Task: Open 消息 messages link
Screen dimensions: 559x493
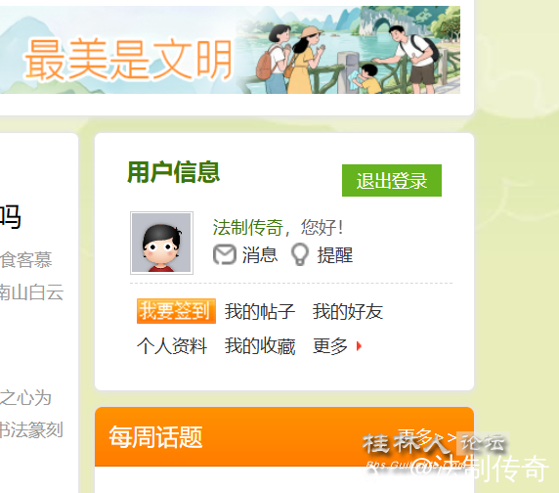Action: [x=260, y=255]
